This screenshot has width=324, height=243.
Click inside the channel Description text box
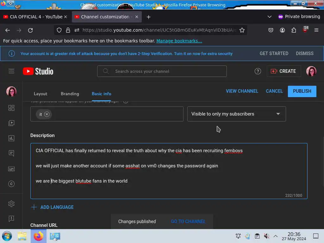[x=169, y=171]
